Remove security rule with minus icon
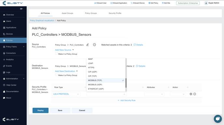 [x=195, y=94]
